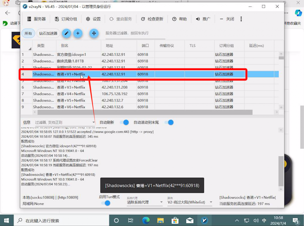Click the horizontal scrollbar left arrow

pyautogui.click(x=35, y=112)
